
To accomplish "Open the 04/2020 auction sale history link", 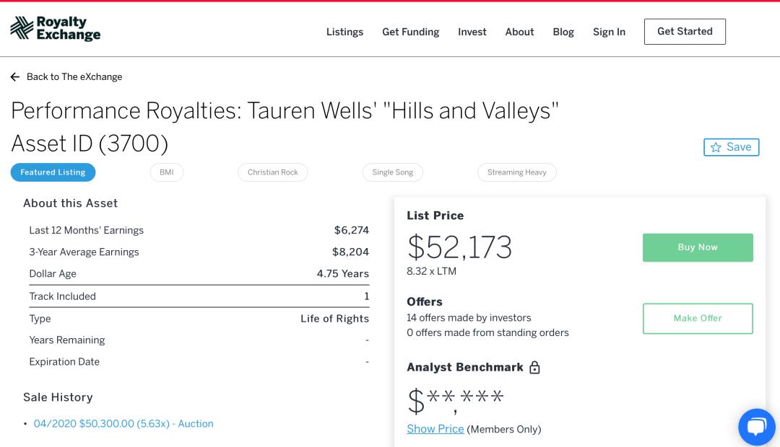I will (x=123, y=424).
